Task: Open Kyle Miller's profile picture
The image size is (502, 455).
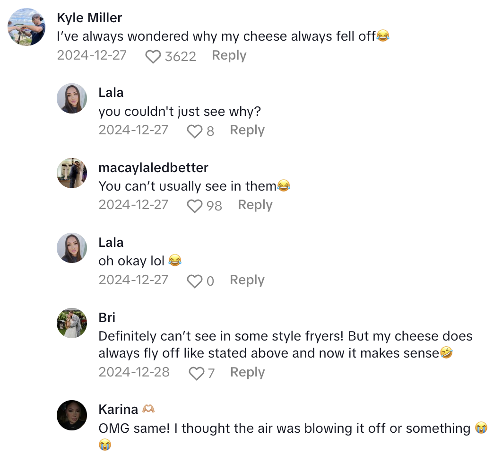Action: coord(26,27)
